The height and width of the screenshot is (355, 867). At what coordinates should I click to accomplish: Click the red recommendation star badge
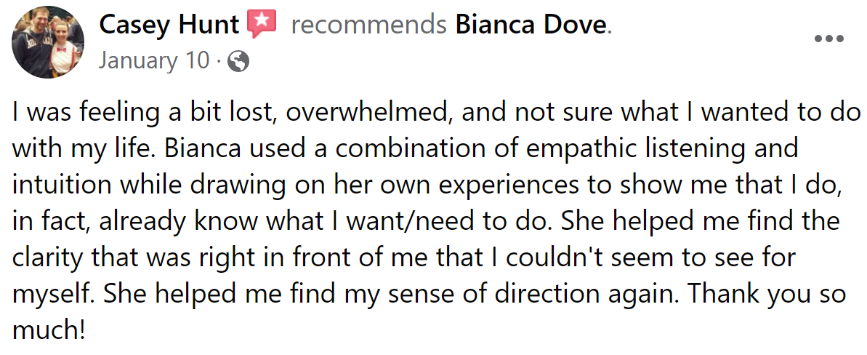(x=262, y=25)
